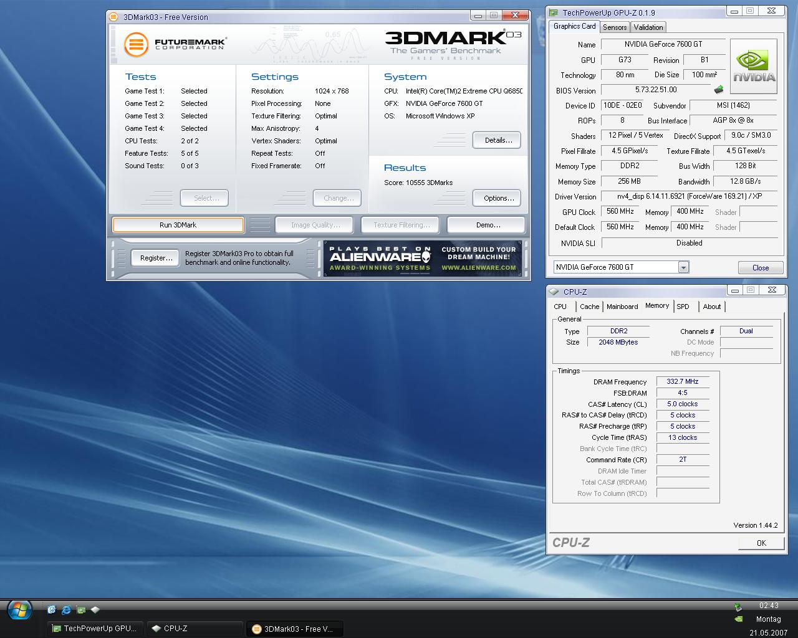Image resolution: width=798 pixels, height=638 pixels.
Task: Confirm CPU-Z with the OK button
Action: click(x=761, y=543)
